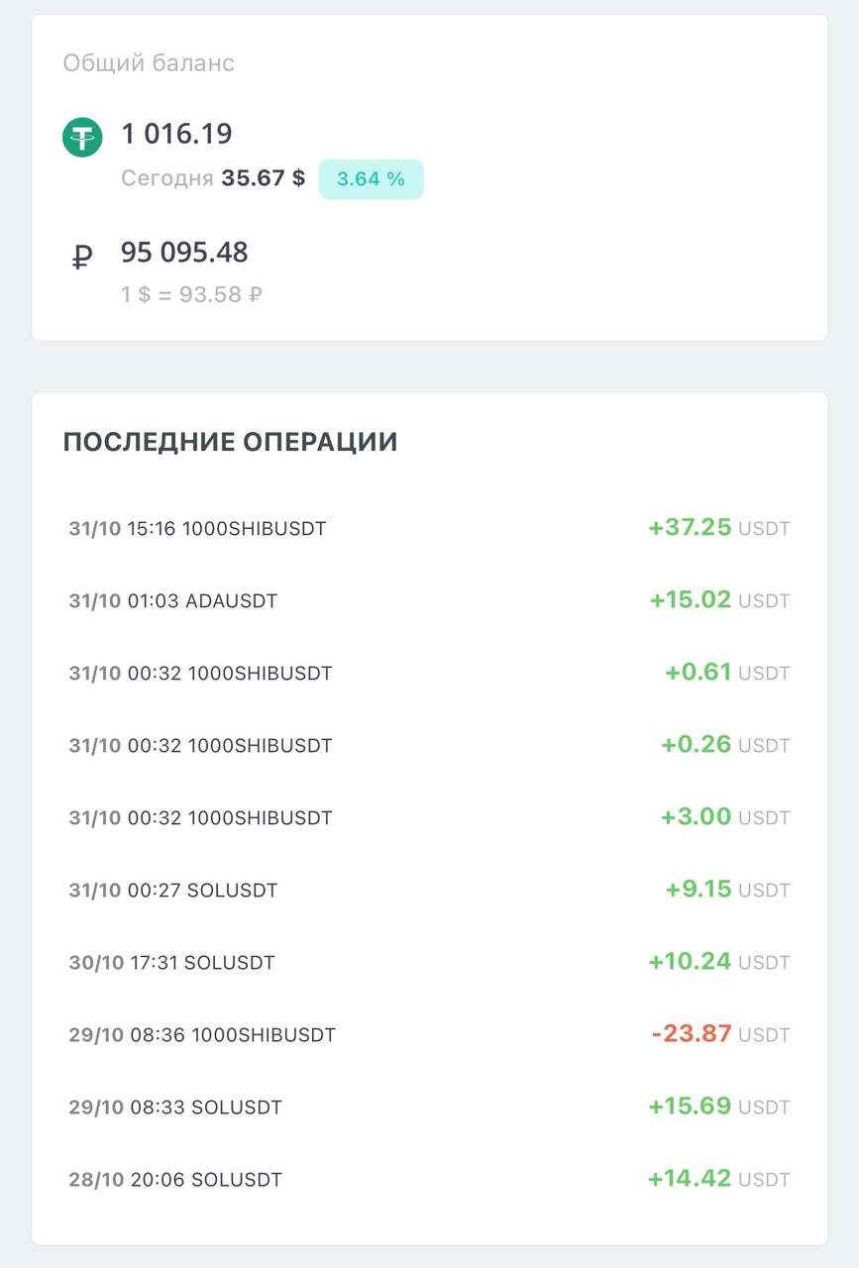Viewport: 859px width, 1268px height.
Task: Click the 95 095.48 ruble balance amount
Action: (184, 253)
